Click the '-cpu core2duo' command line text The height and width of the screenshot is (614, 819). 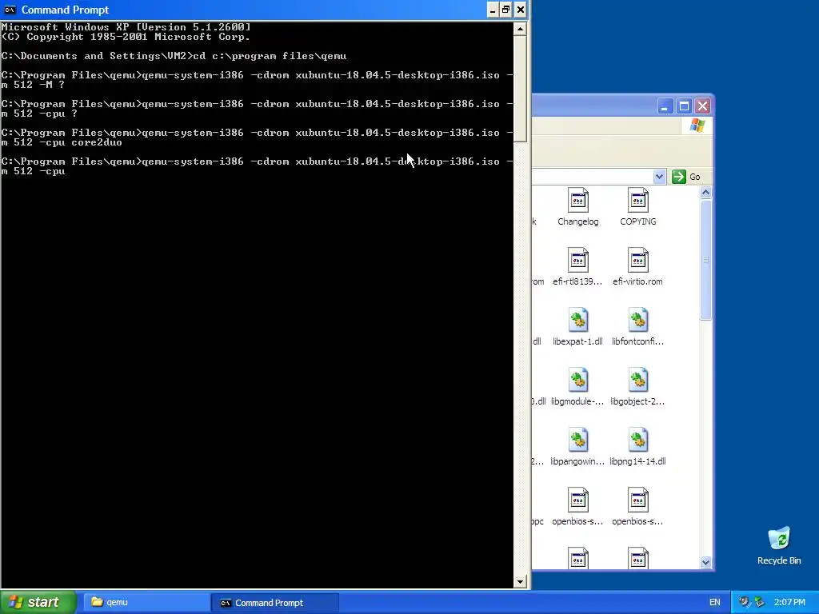(x=81, y=142)
